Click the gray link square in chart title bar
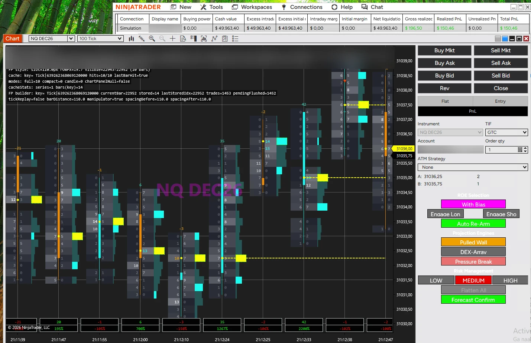Screen dimensions: 531x343 [x=498, y=39]
